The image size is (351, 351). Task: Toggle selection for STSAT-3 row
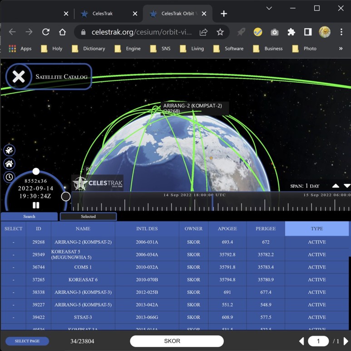[x=14, y=317]
